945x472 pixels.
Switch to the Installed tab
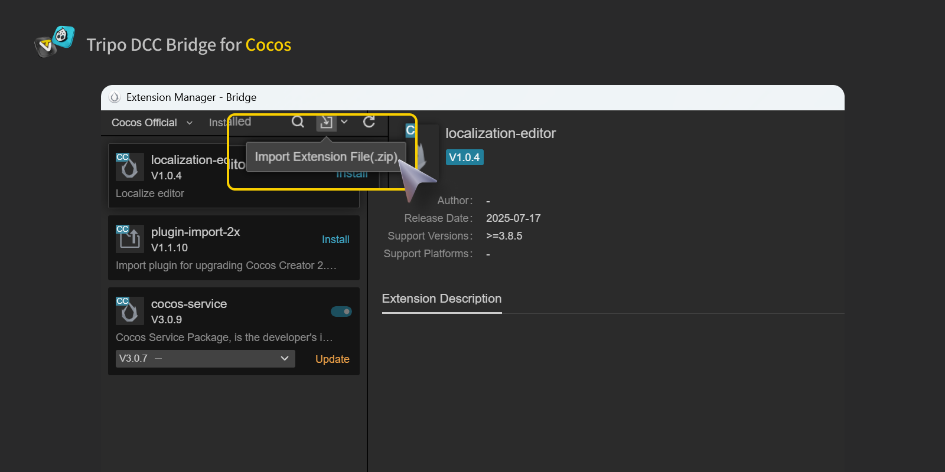[230, 122]
